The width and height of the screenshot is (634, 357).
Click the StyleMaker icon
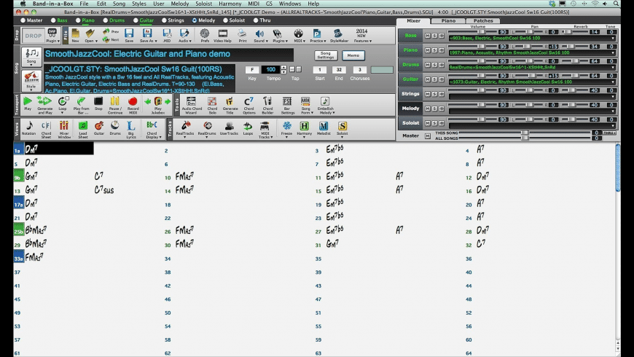pyautogui.click(x=339, y=36)
